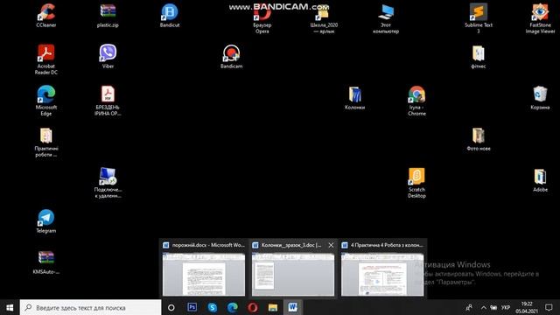Screen dimensions: 560x315
Task: Open the Практичні роботи folder
Action: [46, 142]
